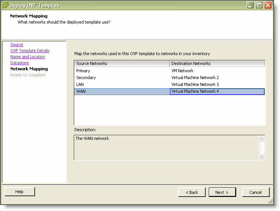Click the < Back button

192,192
